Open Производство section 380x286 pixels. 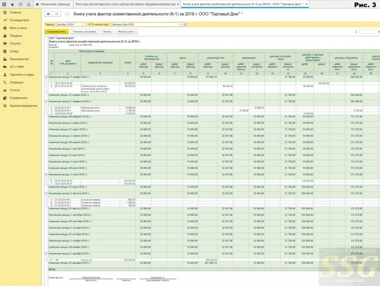[x=19, y=59]
